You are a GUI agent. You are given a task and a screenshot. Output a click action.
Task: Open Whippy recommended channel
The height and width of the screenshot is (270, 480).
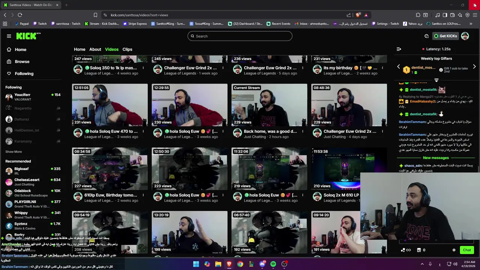[x=33, y=215]
